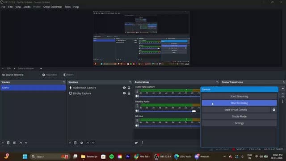Open Premiere Pro from the taskbar
Image resolution: width=286 pixels, height=161 pixels.
(x=128, y=157)
